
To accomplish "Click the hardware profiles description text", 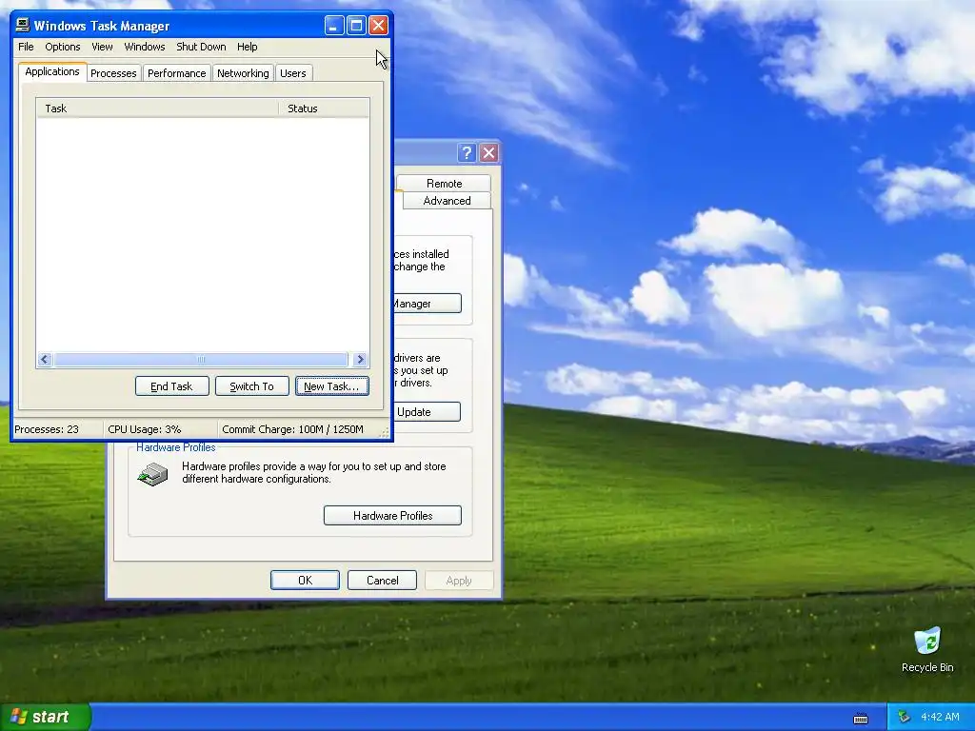I will point(314,472).
